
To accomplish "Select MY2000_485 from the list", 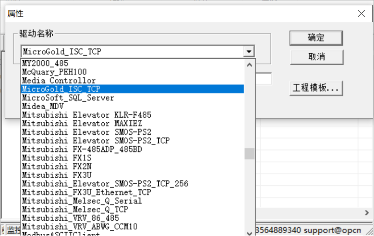I will coord(133,63).
